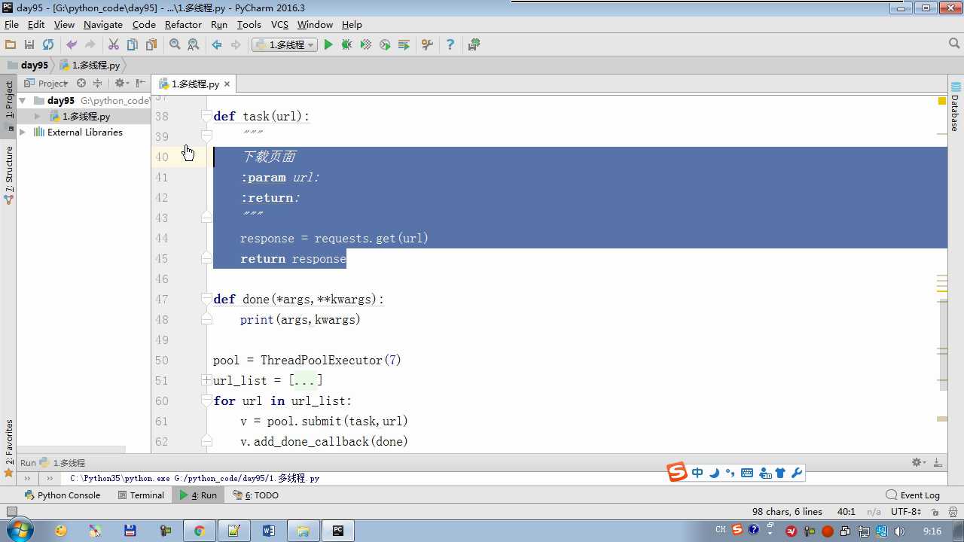
Task: Toggle Chinese input mode in Sogou bar
Action: (697, 473)
